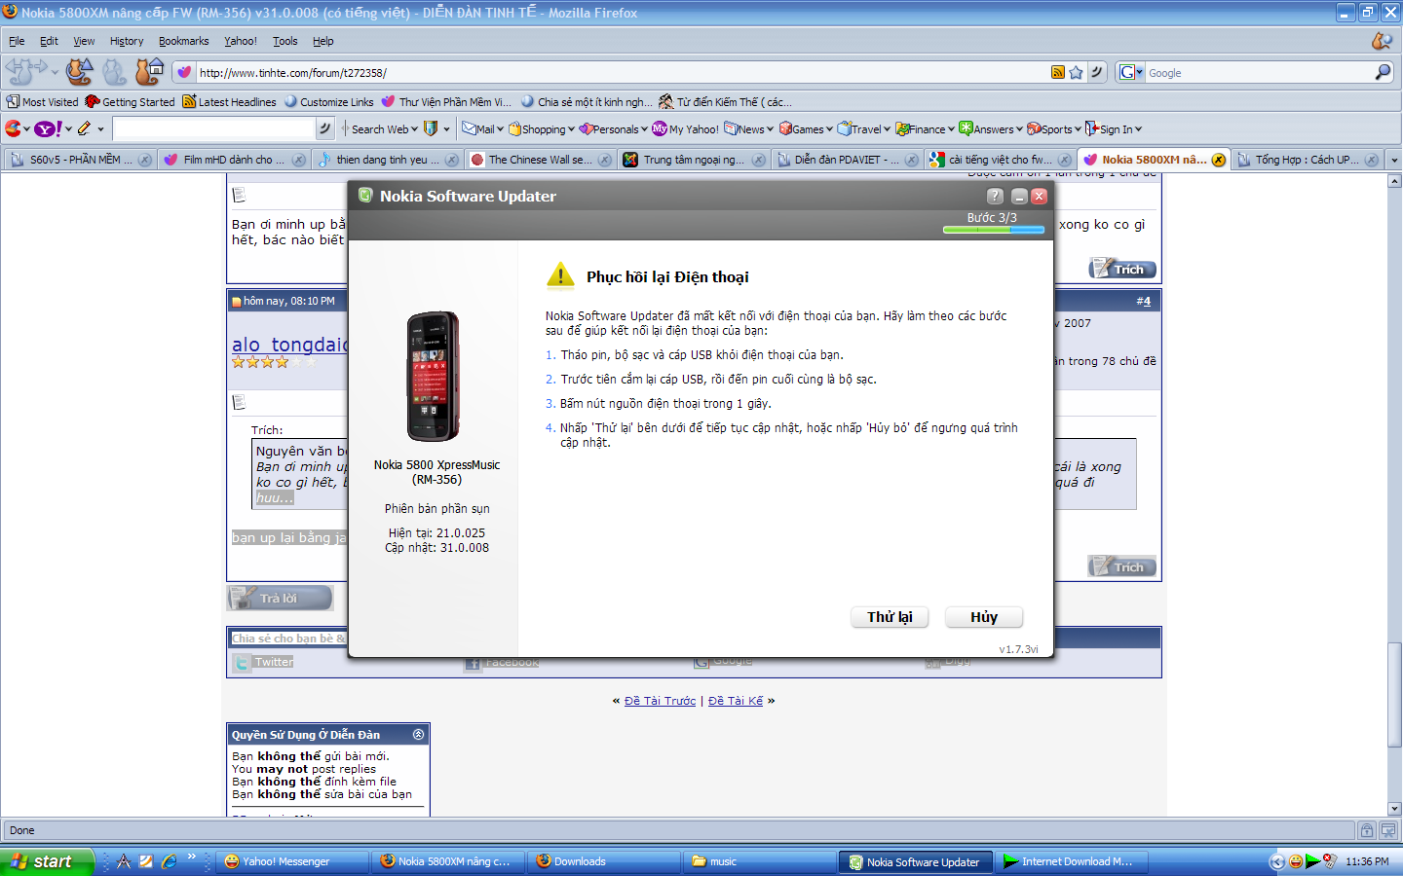
Task: Close the thien dang tinh yeu tab
Action: coord(451,160)
